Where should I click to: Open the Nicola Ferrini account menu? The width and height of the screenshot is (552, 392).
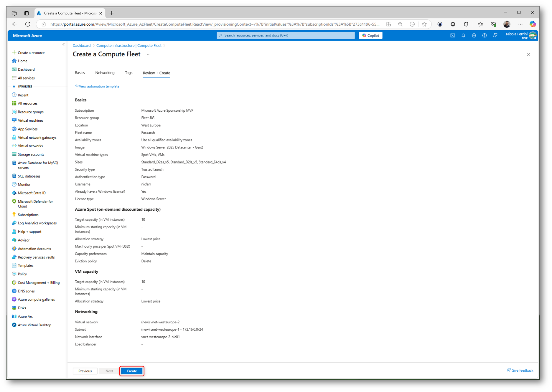(x=520, y=36)
